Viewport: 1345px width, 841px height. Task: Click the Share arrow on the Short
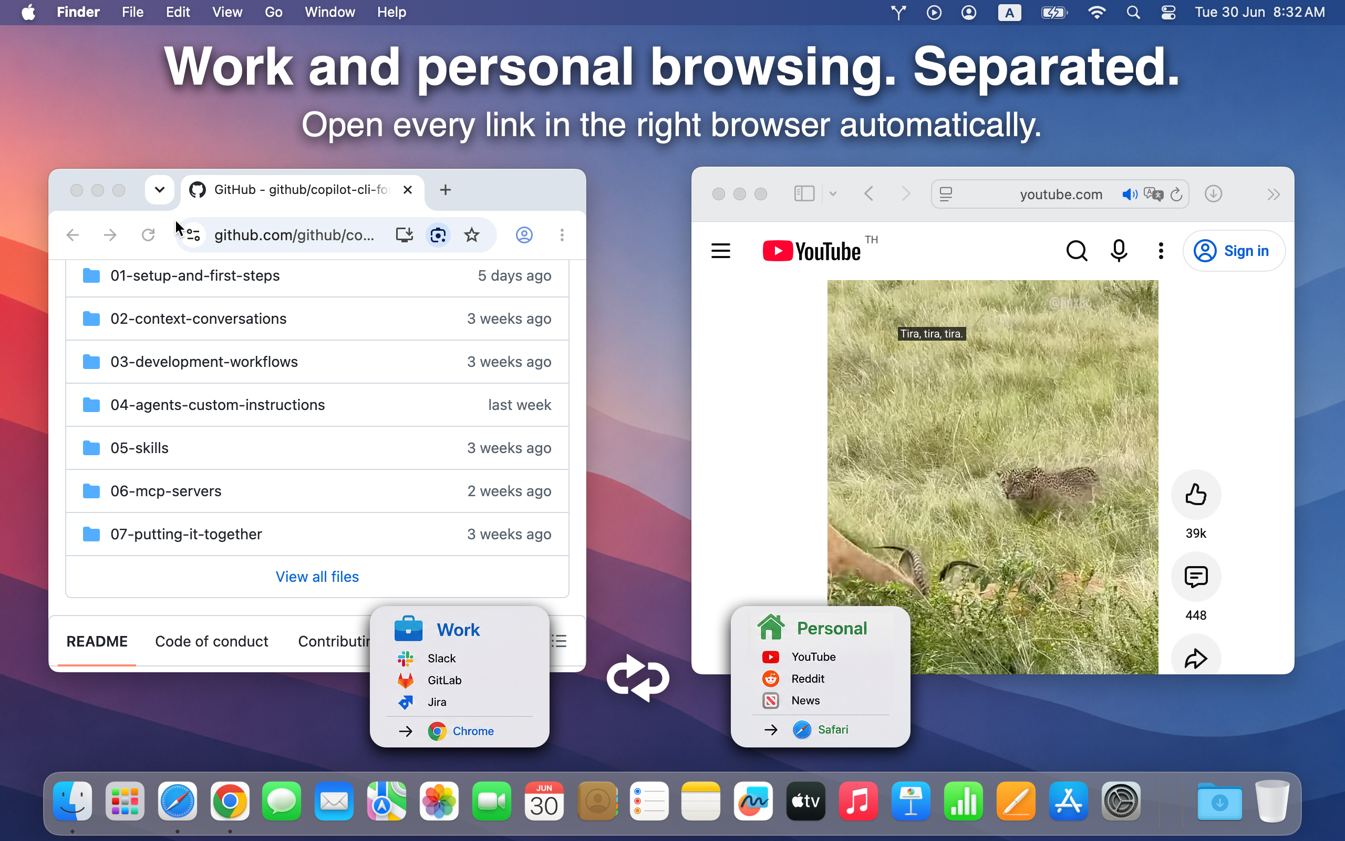[1195, 658]
